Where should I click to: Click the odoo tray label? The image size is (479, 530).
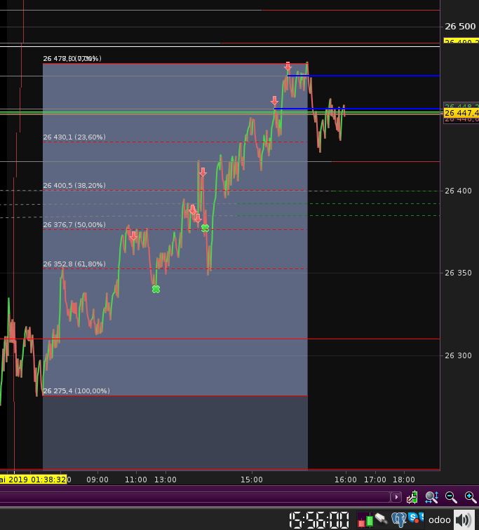440,520
